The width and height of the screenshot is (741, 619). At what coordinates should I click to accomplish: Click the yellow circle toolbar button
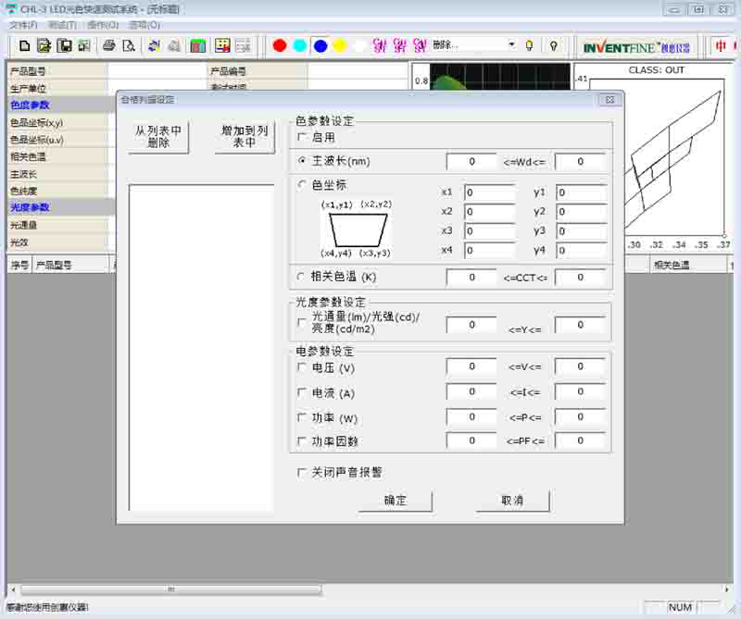click(340, 45)
